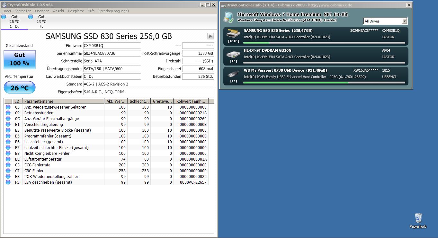Click the 26 °C temperature indicator button
Image resolution: width=438 pixels, height=238 pixels.
click(x=19, y=88)
